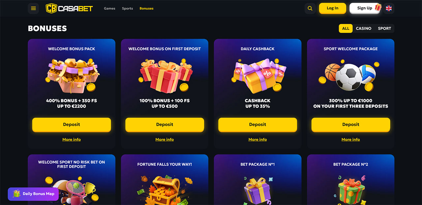Image resolution: width=422 pixels, height=205 pixels.
Task: Click the Log In button
Action: pyautogui.click(x=332, y=8)
